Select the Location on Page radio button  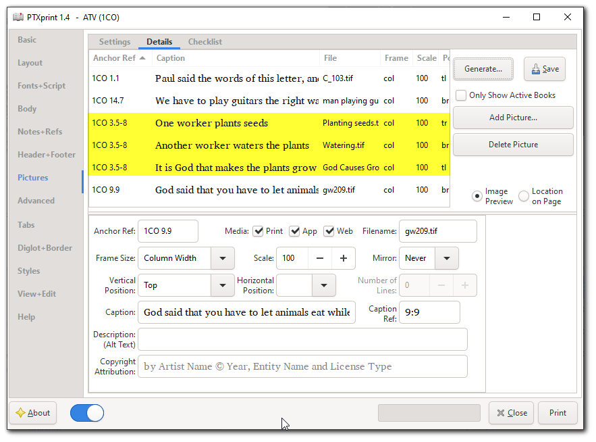pos(523,196)
